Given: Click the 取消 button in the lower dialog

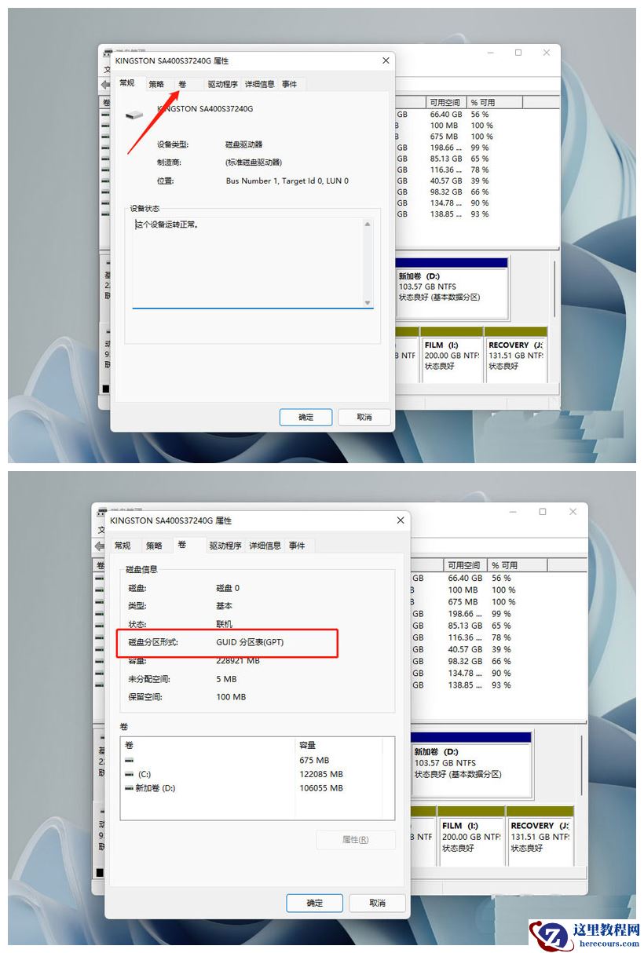Looking at the screenshot, I should tap(377, 903).
